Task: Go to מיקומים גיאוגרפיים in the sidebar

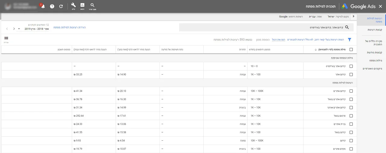Action: 372,69
